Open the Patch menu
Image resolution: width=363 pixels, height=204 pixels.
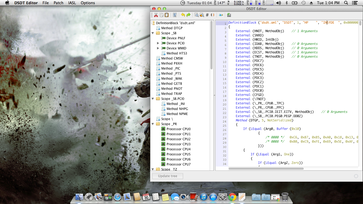[x=58, y=3]
